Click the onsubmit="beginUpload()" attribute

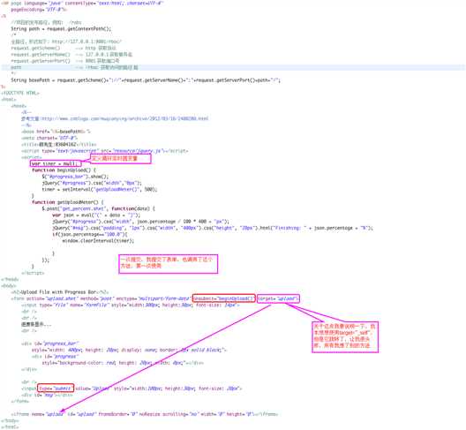point(224,298)
